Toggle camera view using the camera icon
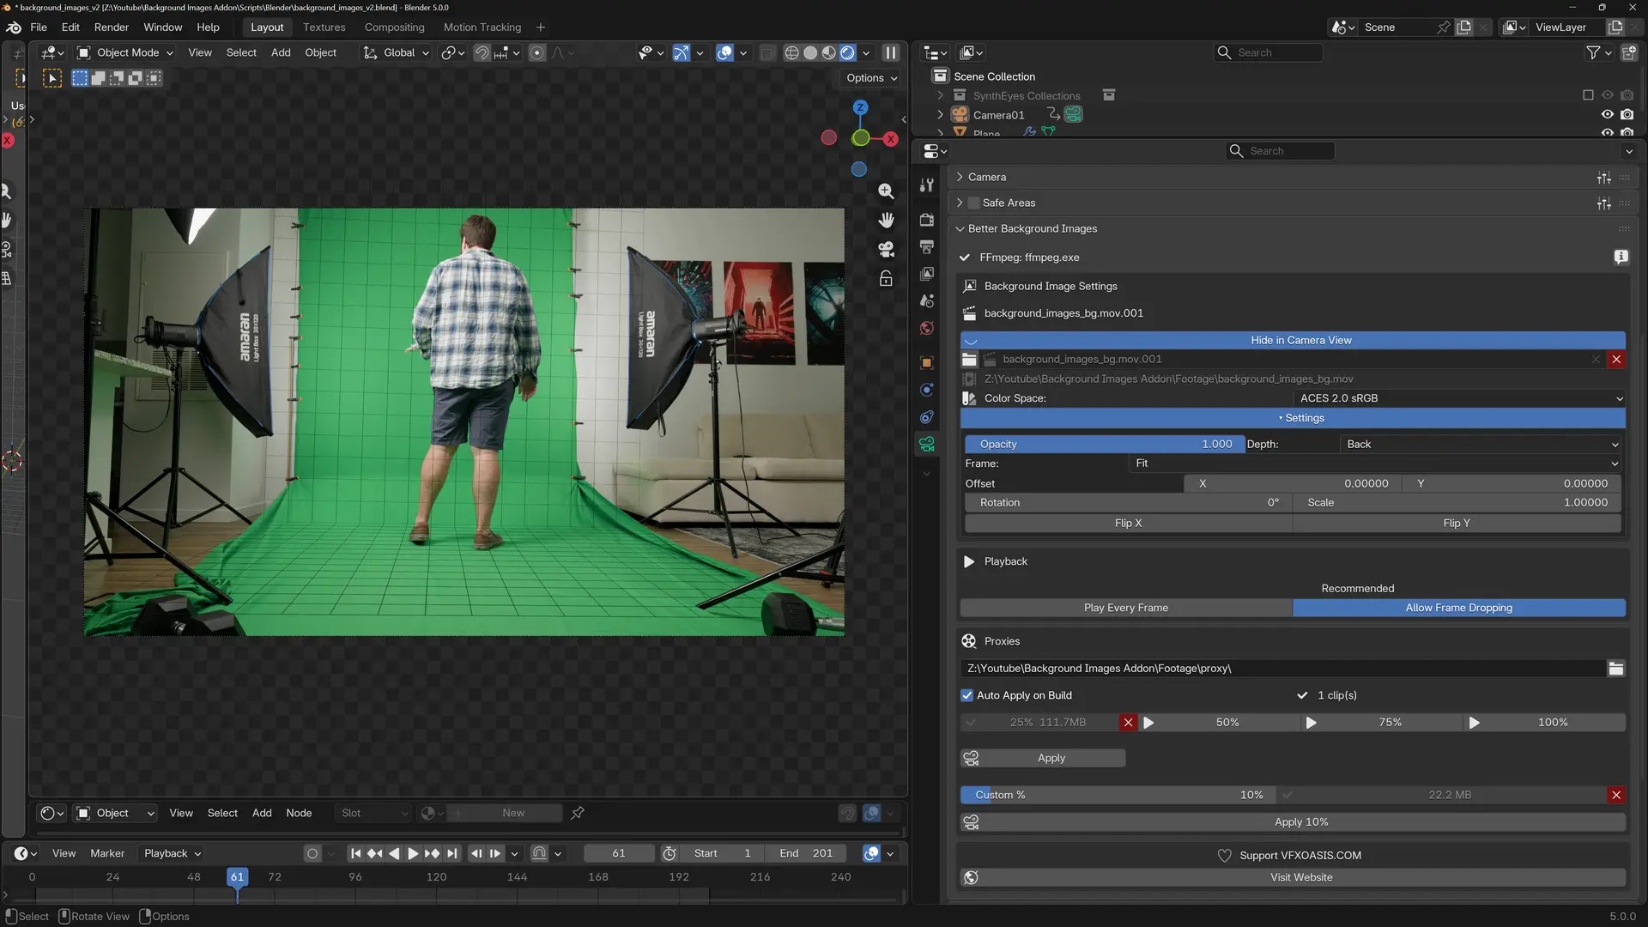Image resolution: width=1648 pixels, height=927 pixels. 886,249
